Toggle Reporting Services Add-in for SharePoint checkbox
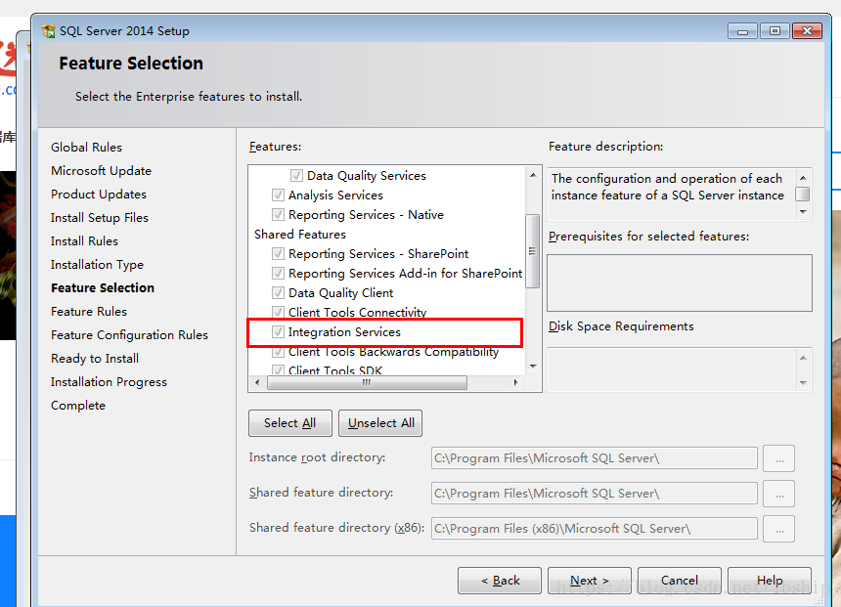This screenshot has width=841, height=607. (278, 273)
